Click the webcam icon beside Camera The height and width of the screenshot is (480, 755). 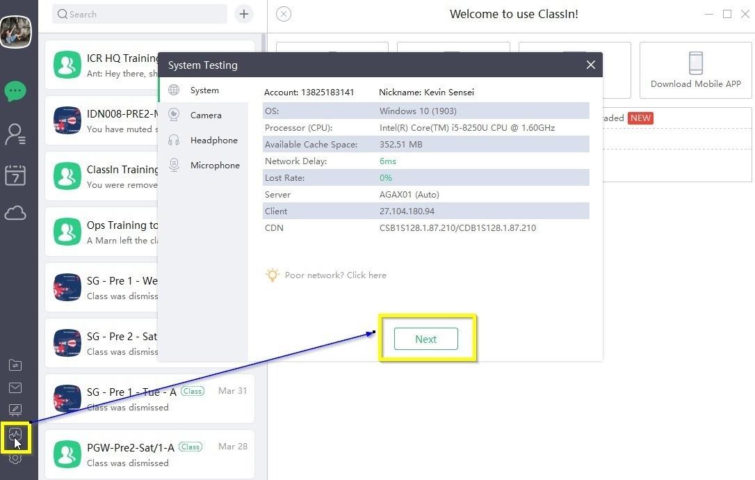(x=174, y=115)
